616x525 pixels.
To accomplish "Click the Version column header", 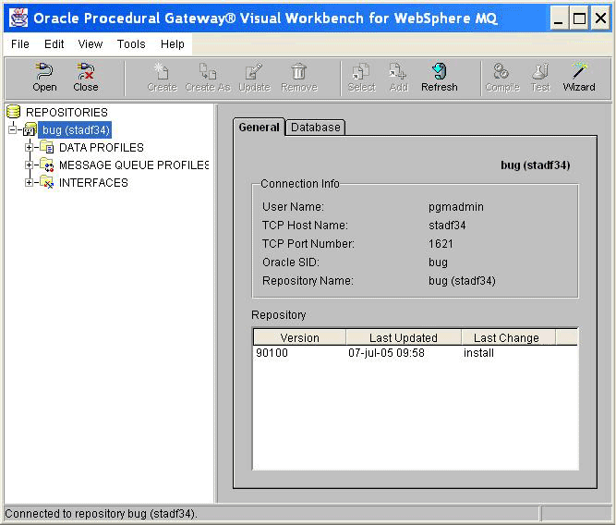I will tap(299, 337).
